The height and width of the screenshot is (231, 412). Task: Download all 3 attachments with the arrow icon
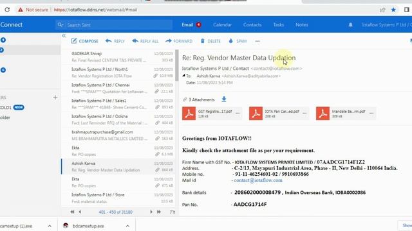point(223,99)
